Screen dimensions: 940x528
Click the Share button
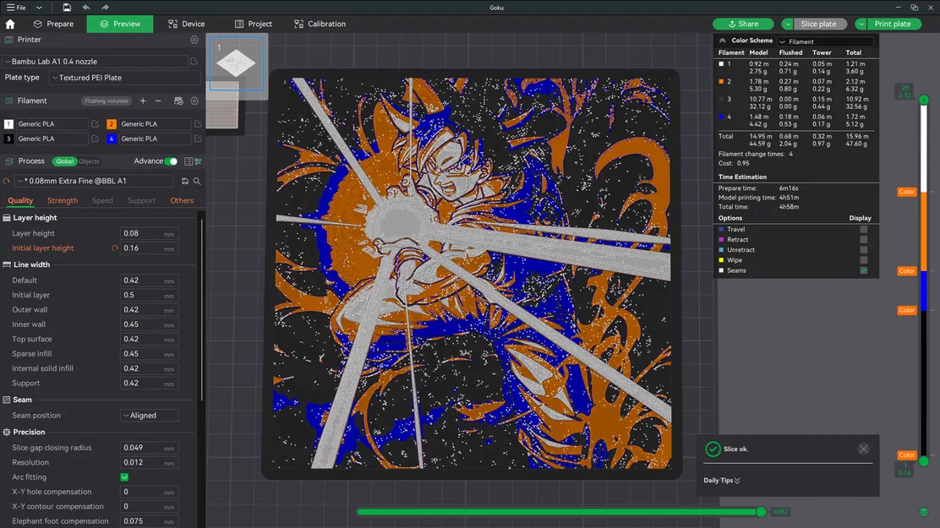tap(743, 24)
